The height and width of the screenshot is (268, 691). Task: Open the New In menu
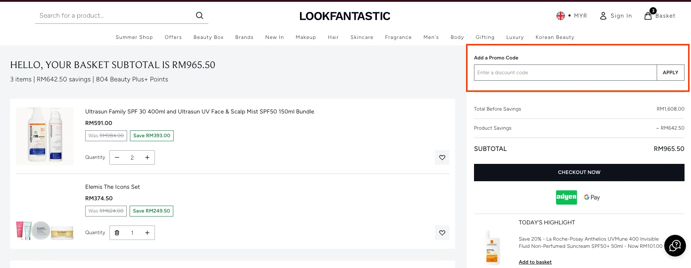(x=275, y=37)
